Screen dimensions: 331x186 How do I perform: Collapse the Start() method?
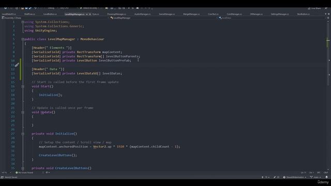pos(23,86)
